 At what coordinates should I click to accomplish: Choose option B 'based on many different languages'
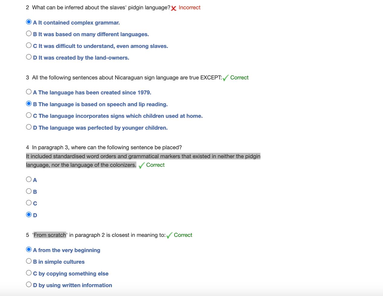pyautogui.click(x=29, y=34)
